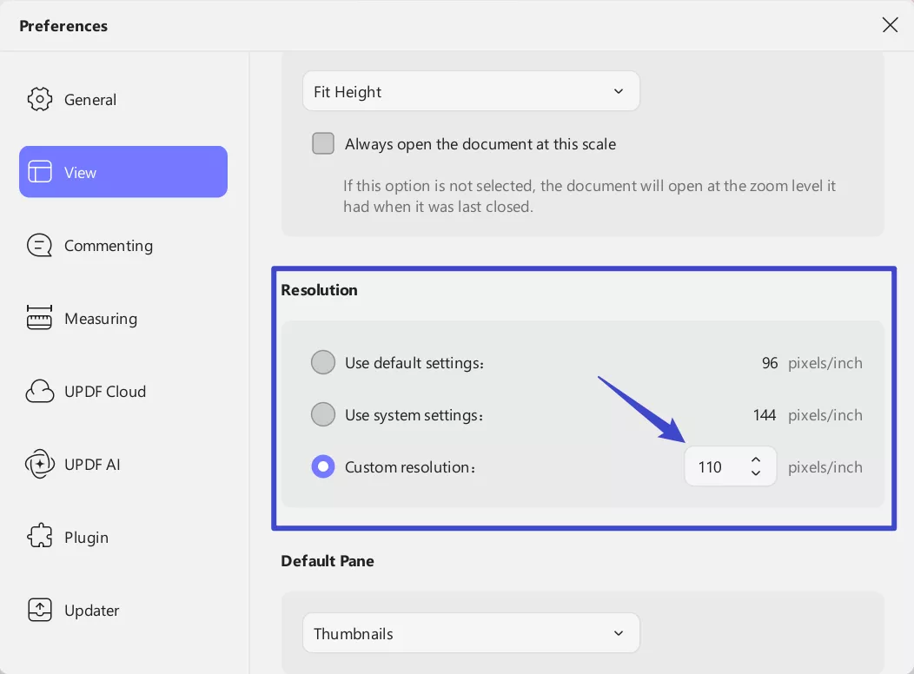Open the Fit Height dropdown
The image size is (914, 674).
pos(471,92)
